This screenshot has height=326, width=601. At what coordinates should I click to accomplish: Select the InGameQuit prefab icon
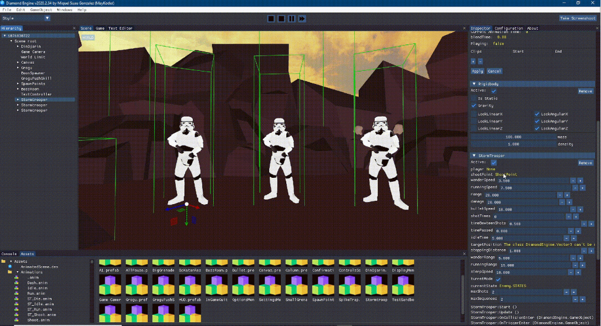(x=216, y=285)
